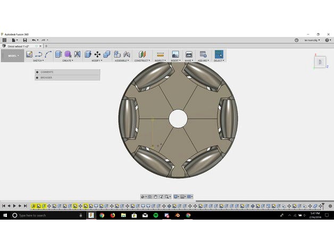Open Blender from the taskbar
Viewport: 334px width, 251px height.
177,215
